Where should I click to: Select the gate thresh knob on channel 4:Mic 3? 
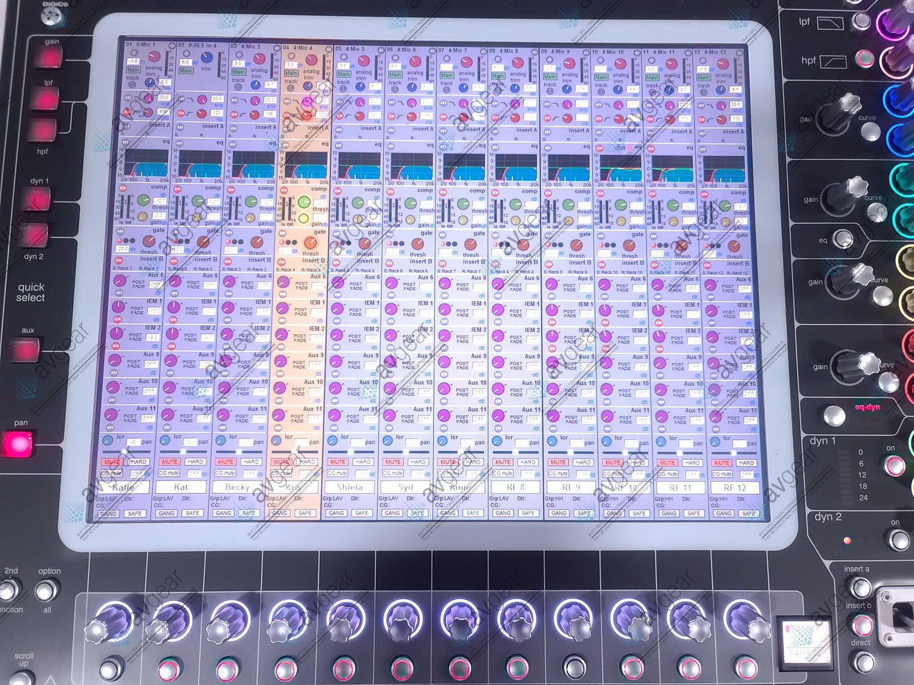coord(257,242)
